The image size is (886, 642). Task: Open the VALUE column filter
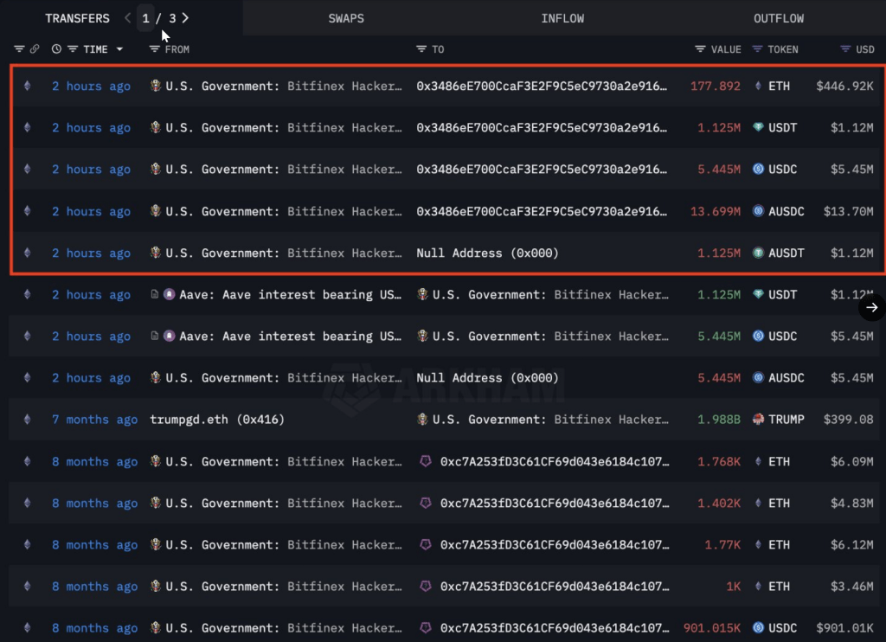700,49
